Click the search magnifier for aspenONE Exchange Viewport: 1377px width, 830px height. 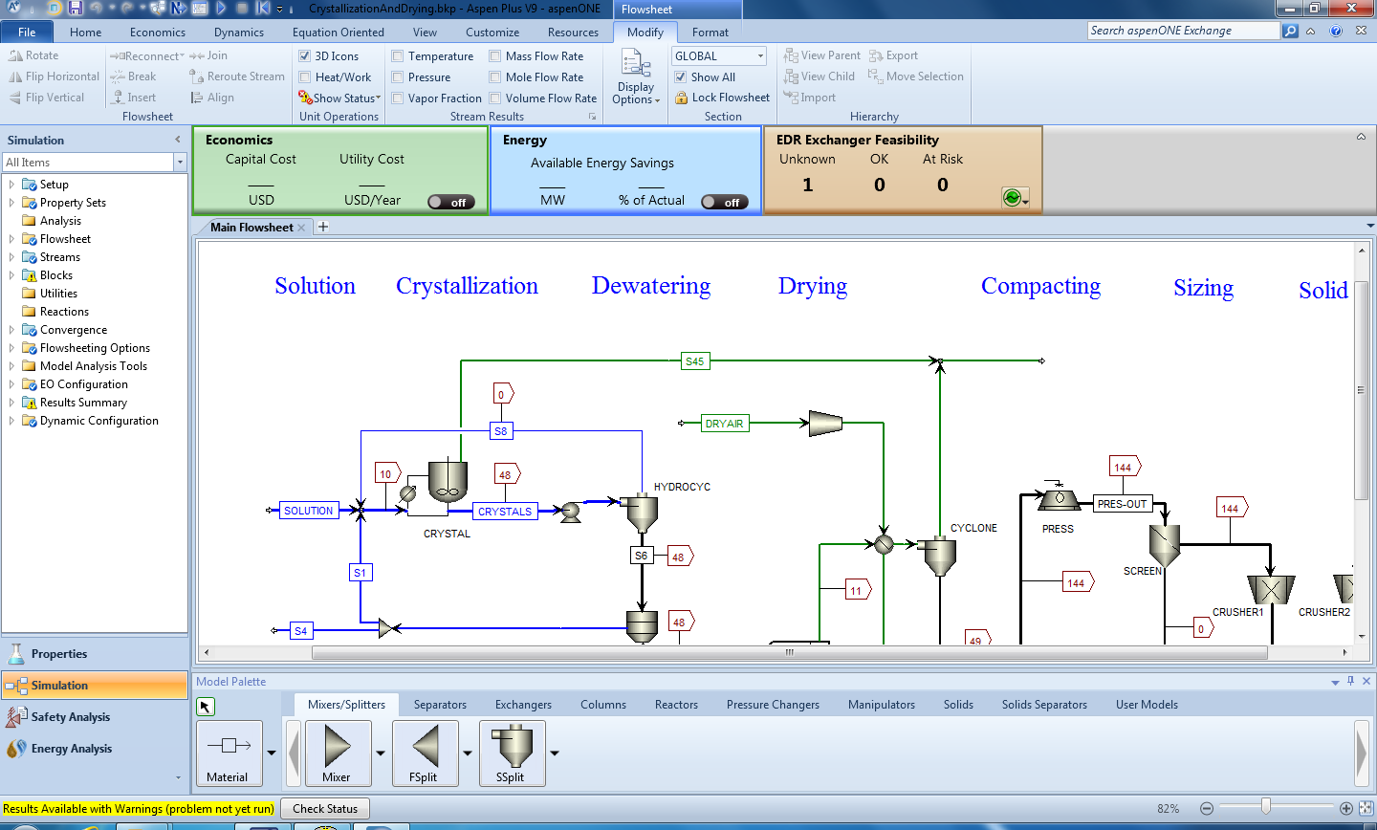[1290, 31]
